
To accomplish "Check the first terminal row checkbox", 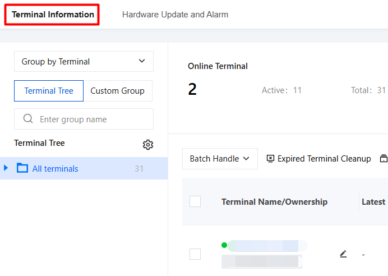I will (x=195, y=254).
